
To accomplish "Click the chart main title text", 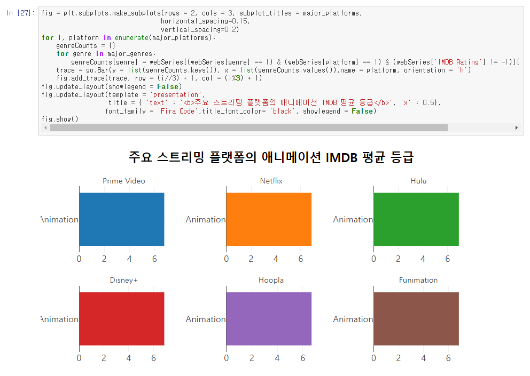I will 271,157.
